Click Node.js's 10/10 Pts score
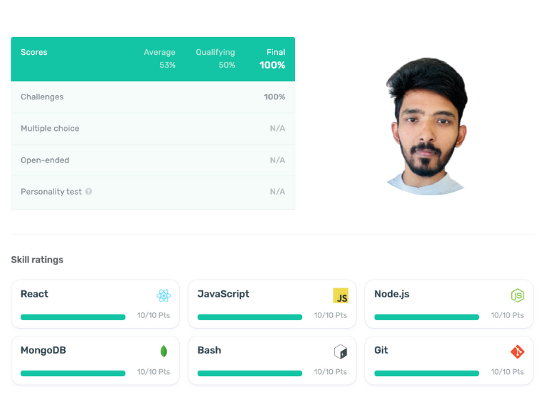 pos(507,315)
